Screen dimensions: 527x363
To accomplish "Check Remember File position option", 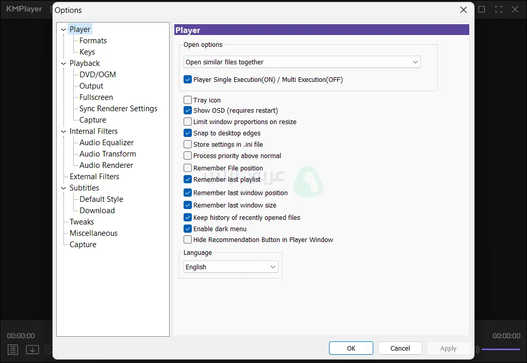I will click(188, 168).
